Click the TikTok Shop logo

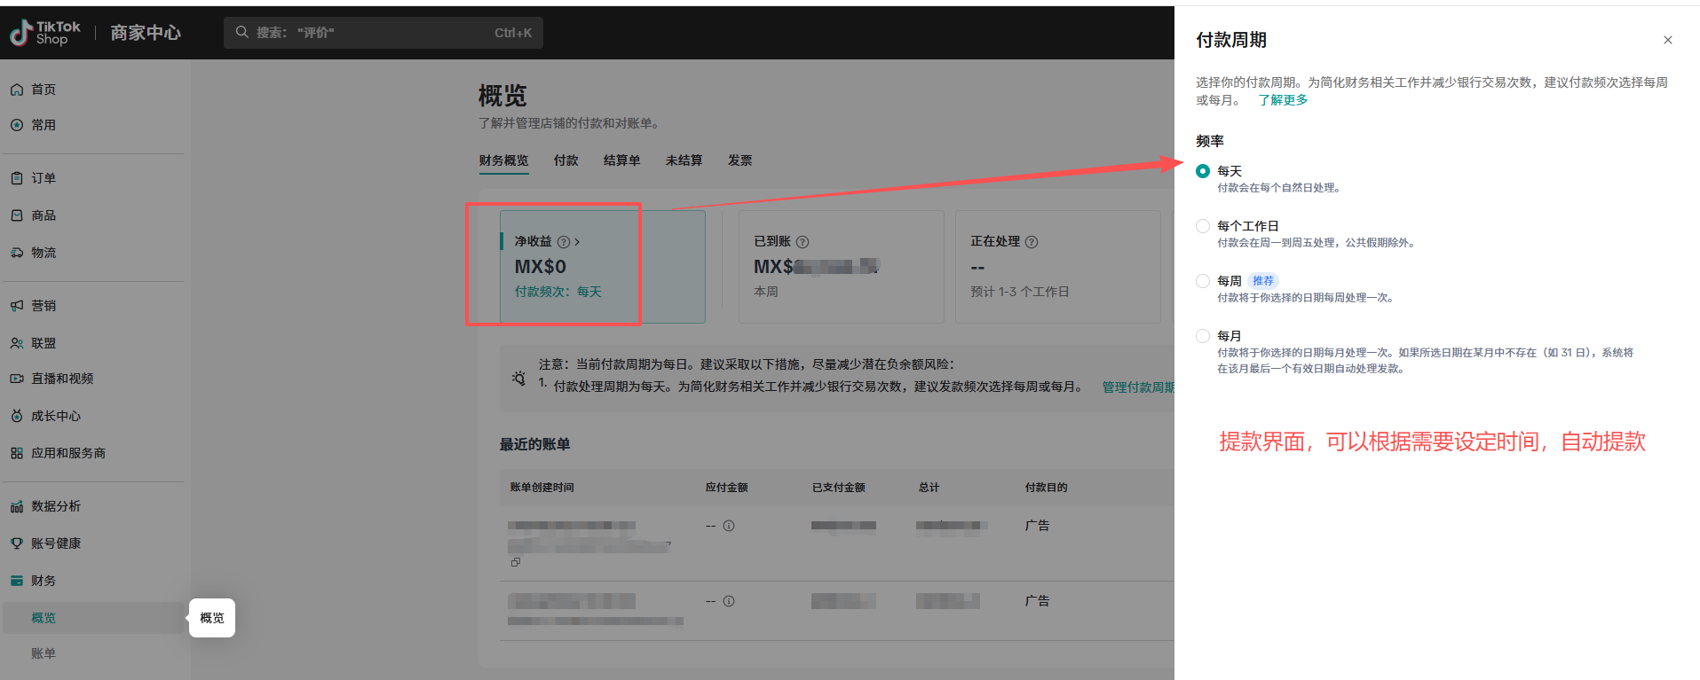[45, 33]
